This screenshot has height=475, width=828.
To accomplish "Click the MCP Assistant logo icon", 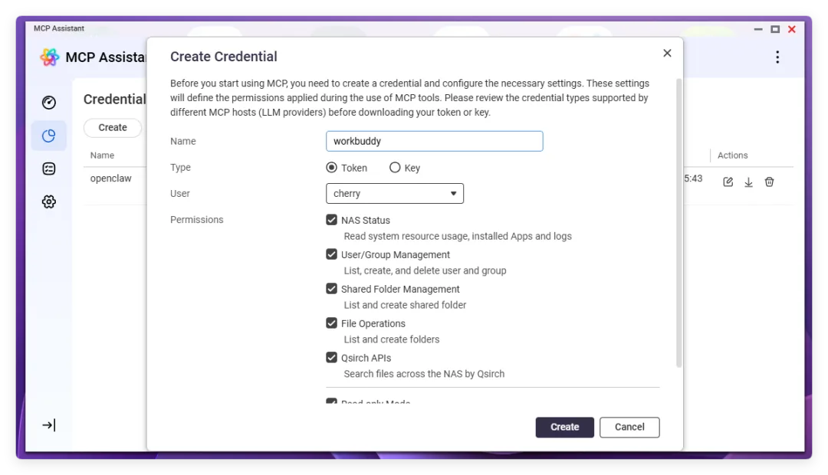I will coord(50,57).
